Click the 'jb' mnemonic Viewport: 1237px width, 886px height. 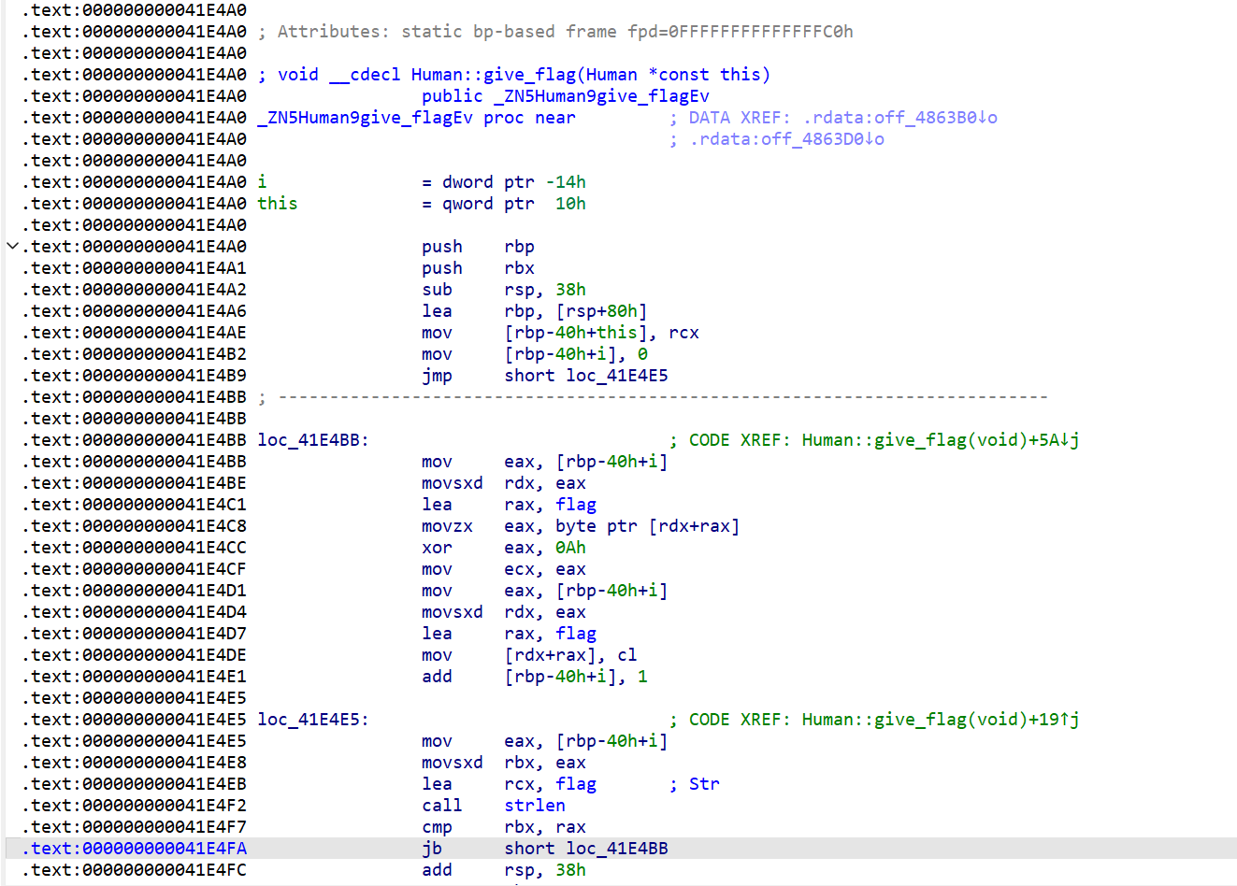tap(432, 849)
